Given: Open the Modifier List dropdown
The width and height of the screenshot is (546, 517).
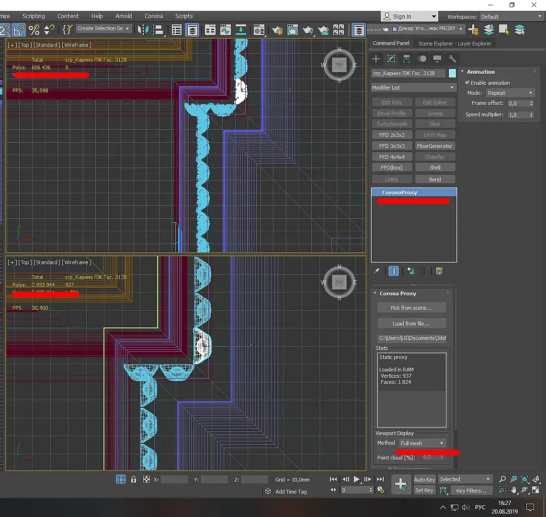Looking at the screenshot, I should point(413,88).
